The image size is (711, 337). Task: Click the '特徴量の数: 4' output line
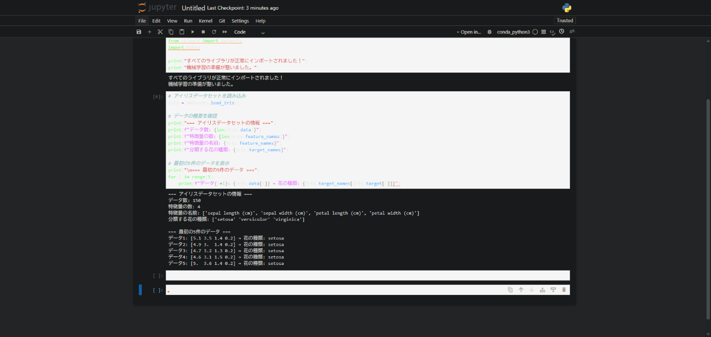[x=184, y=207]
